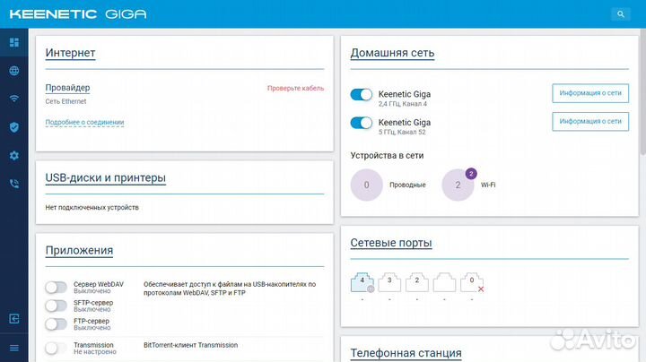The height and width of the screenshot is (362, 646).
Task: Open the Интернет section heading
Action: pyautogui.click(x=71, y=53)
